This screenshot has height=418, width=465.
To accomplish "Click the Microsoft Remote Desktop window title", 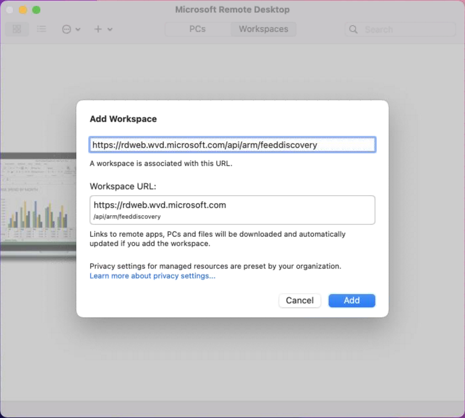I will (x=232, y=9).
